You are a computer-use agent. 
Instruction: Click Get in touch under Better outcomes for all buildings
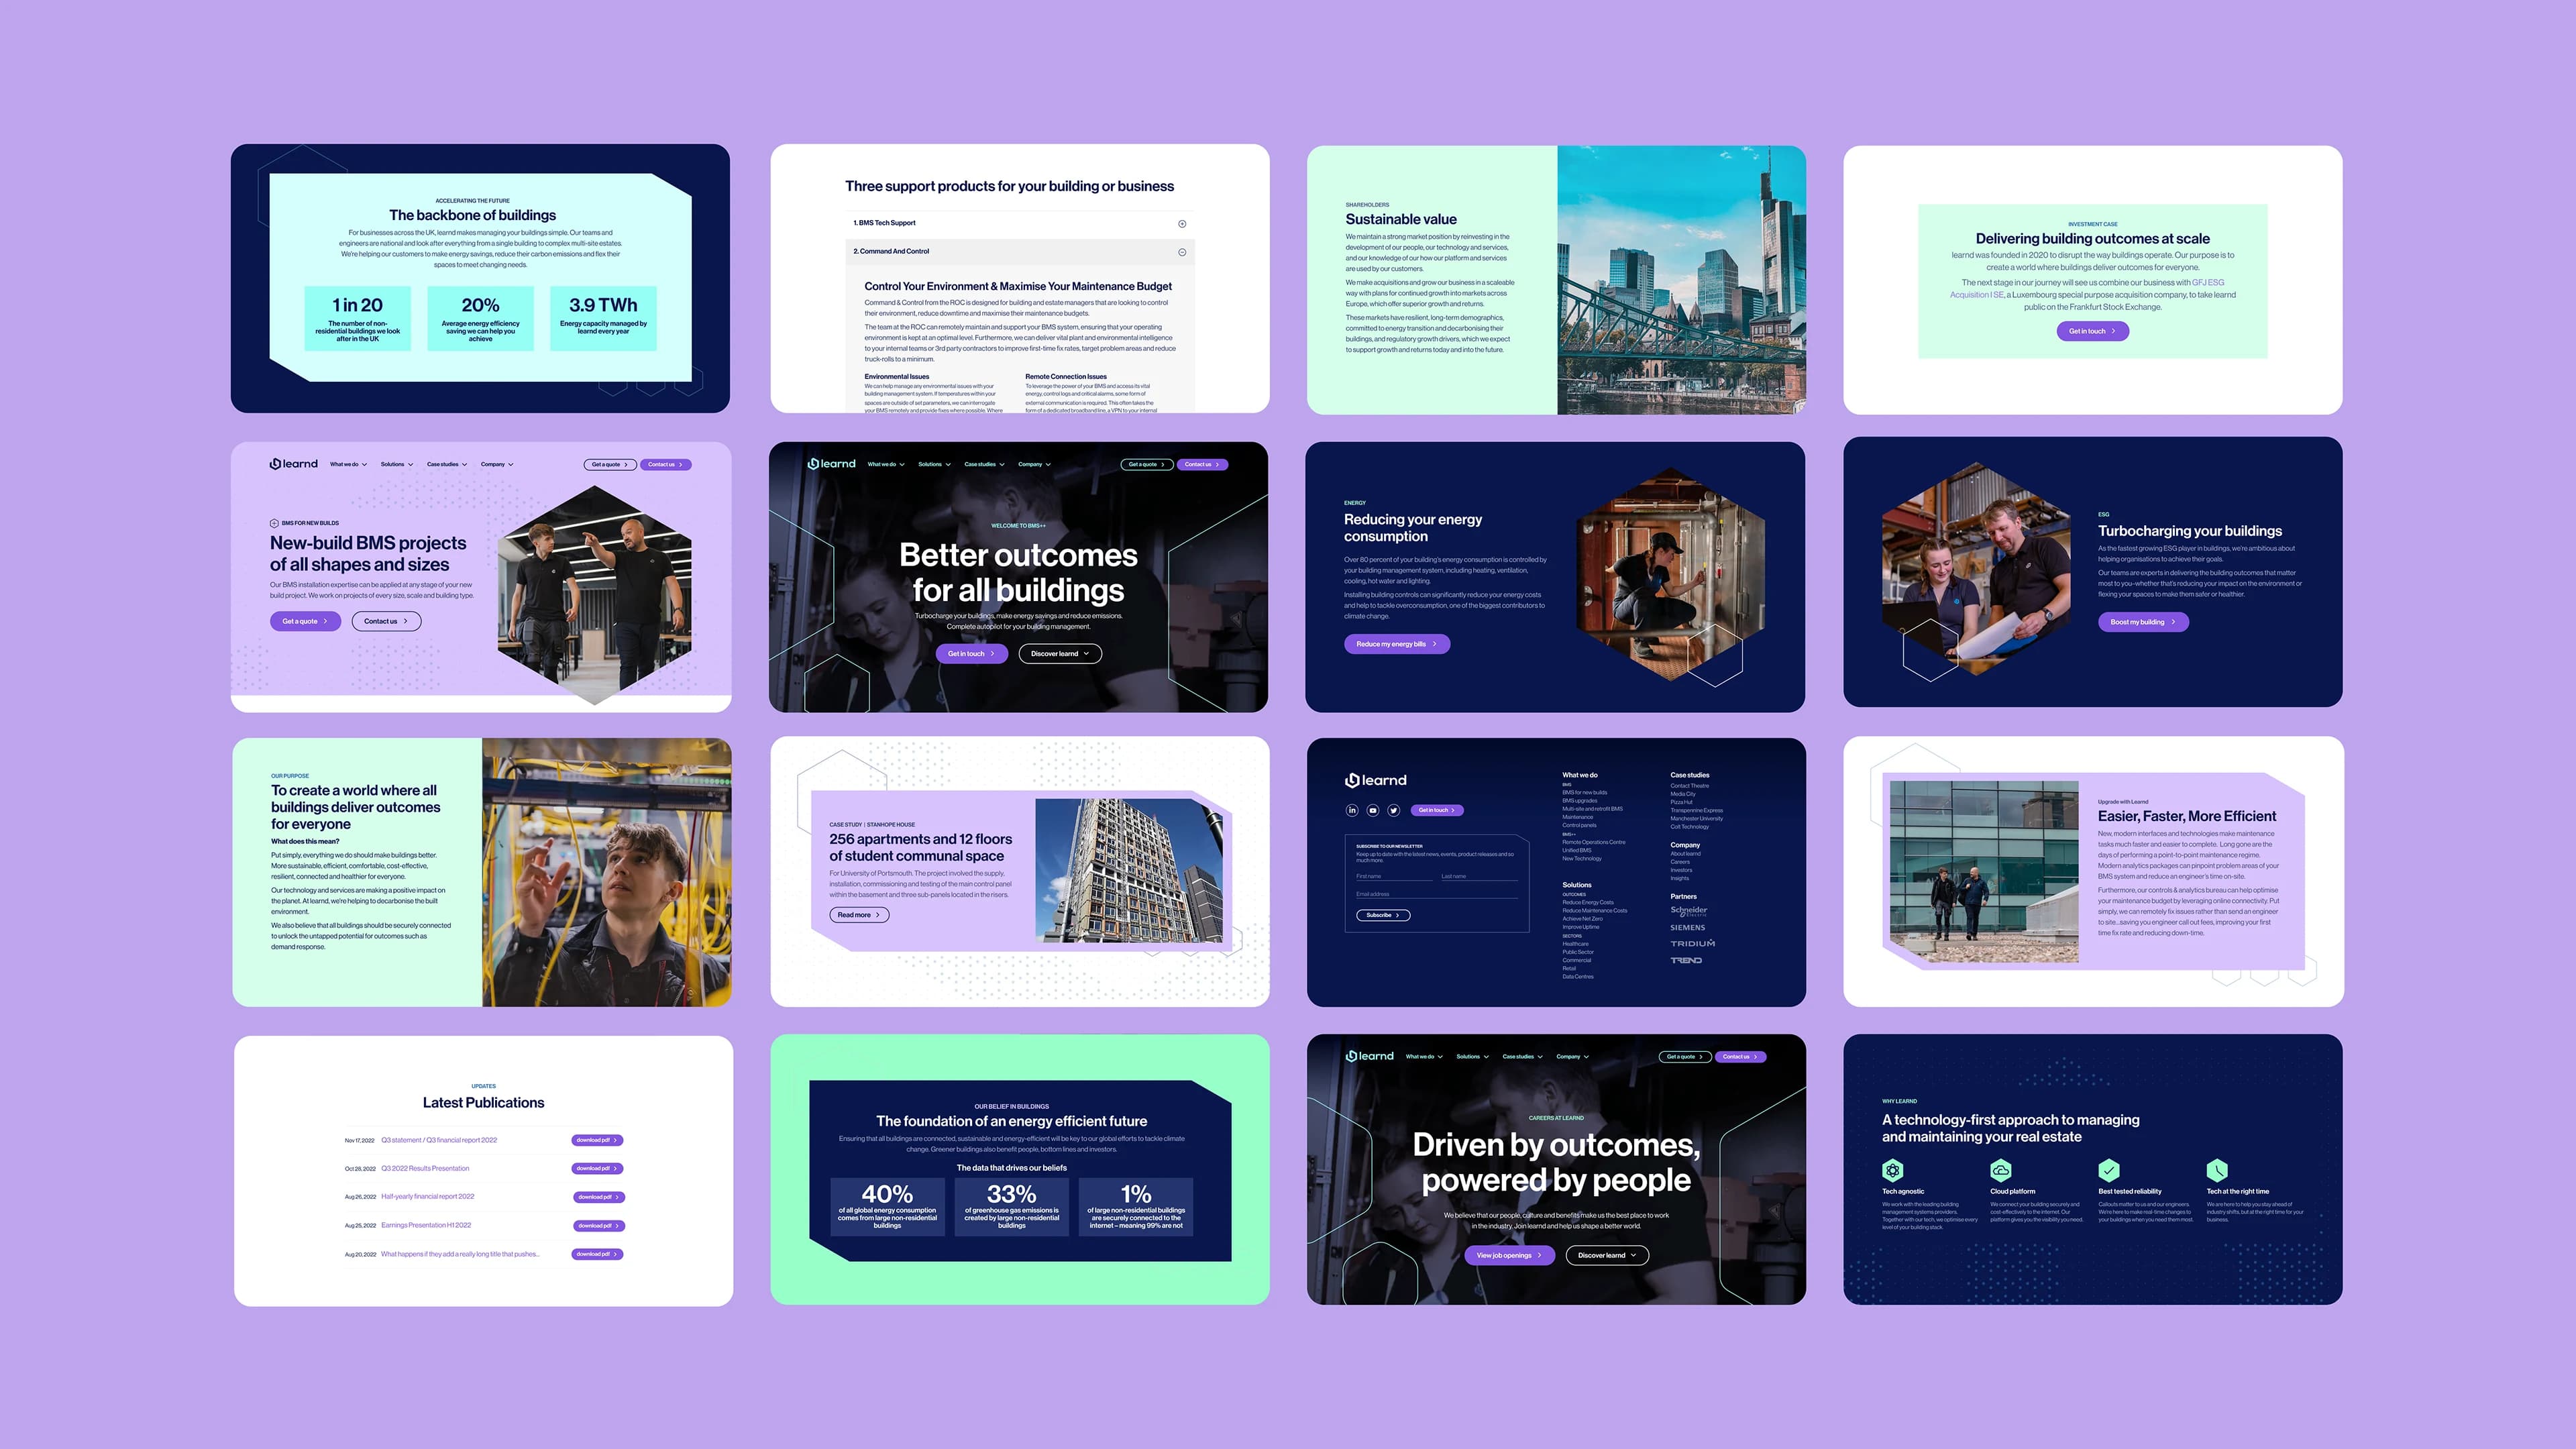point(971,654)
